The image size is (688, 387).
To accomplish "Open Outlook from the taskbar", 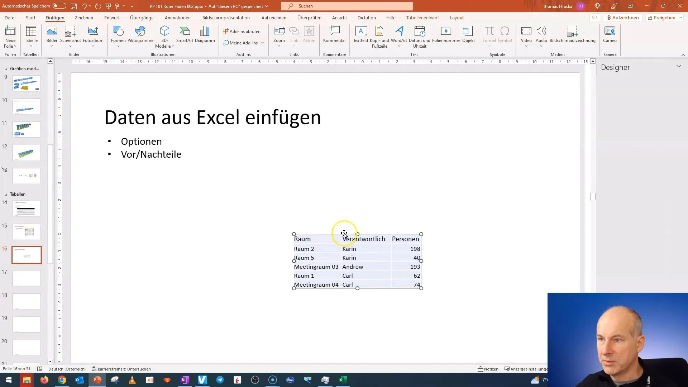I will (x=80, y=380).
